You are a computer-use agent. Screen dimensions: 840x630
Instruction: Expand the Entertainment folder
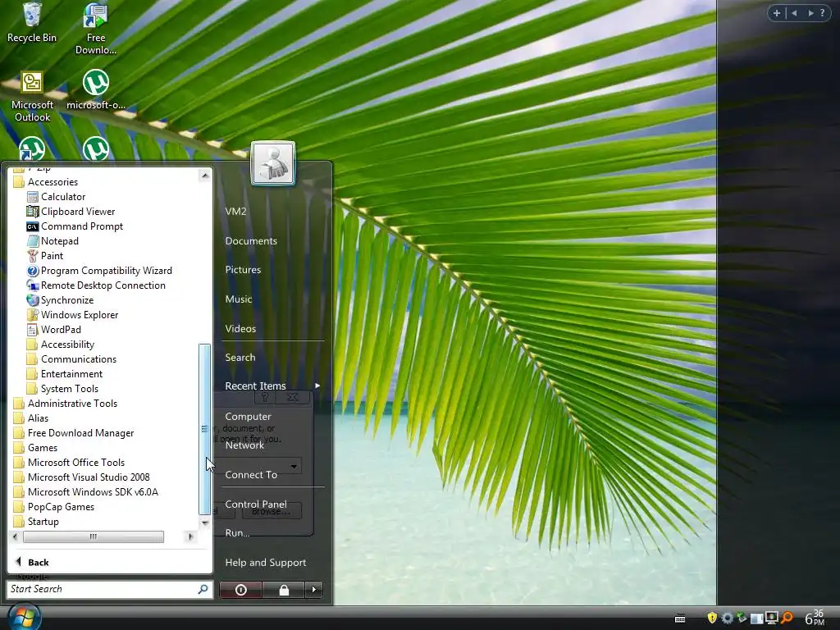(64, 374)
